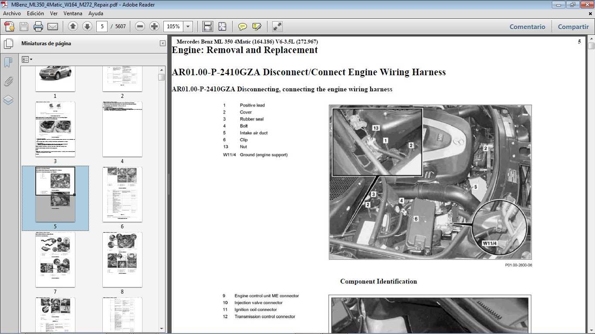Print the document with printer icon

(38, 27)
